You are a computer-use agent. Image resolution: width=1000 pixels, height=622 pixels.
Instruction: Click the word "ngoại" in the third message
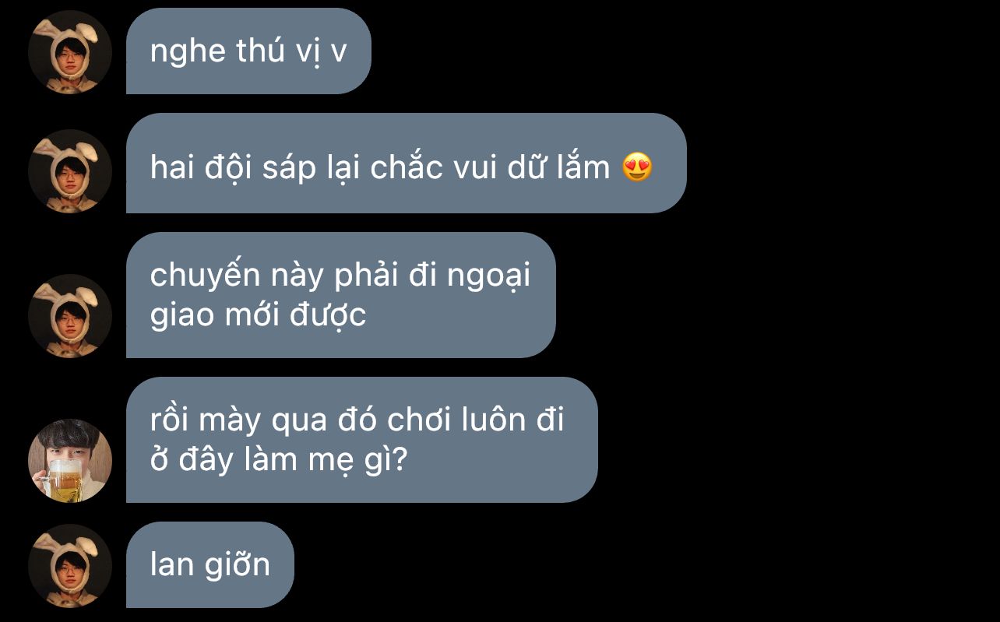pos(488,277)
